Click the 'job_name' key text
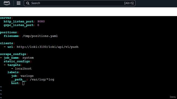 tap(11, 58)
